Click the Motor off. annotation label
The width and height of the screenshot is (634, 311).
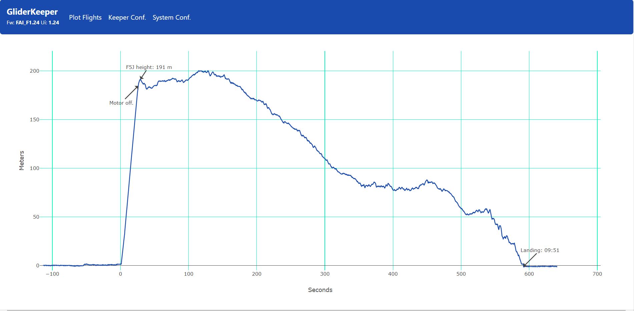click(x=121, y=103)
